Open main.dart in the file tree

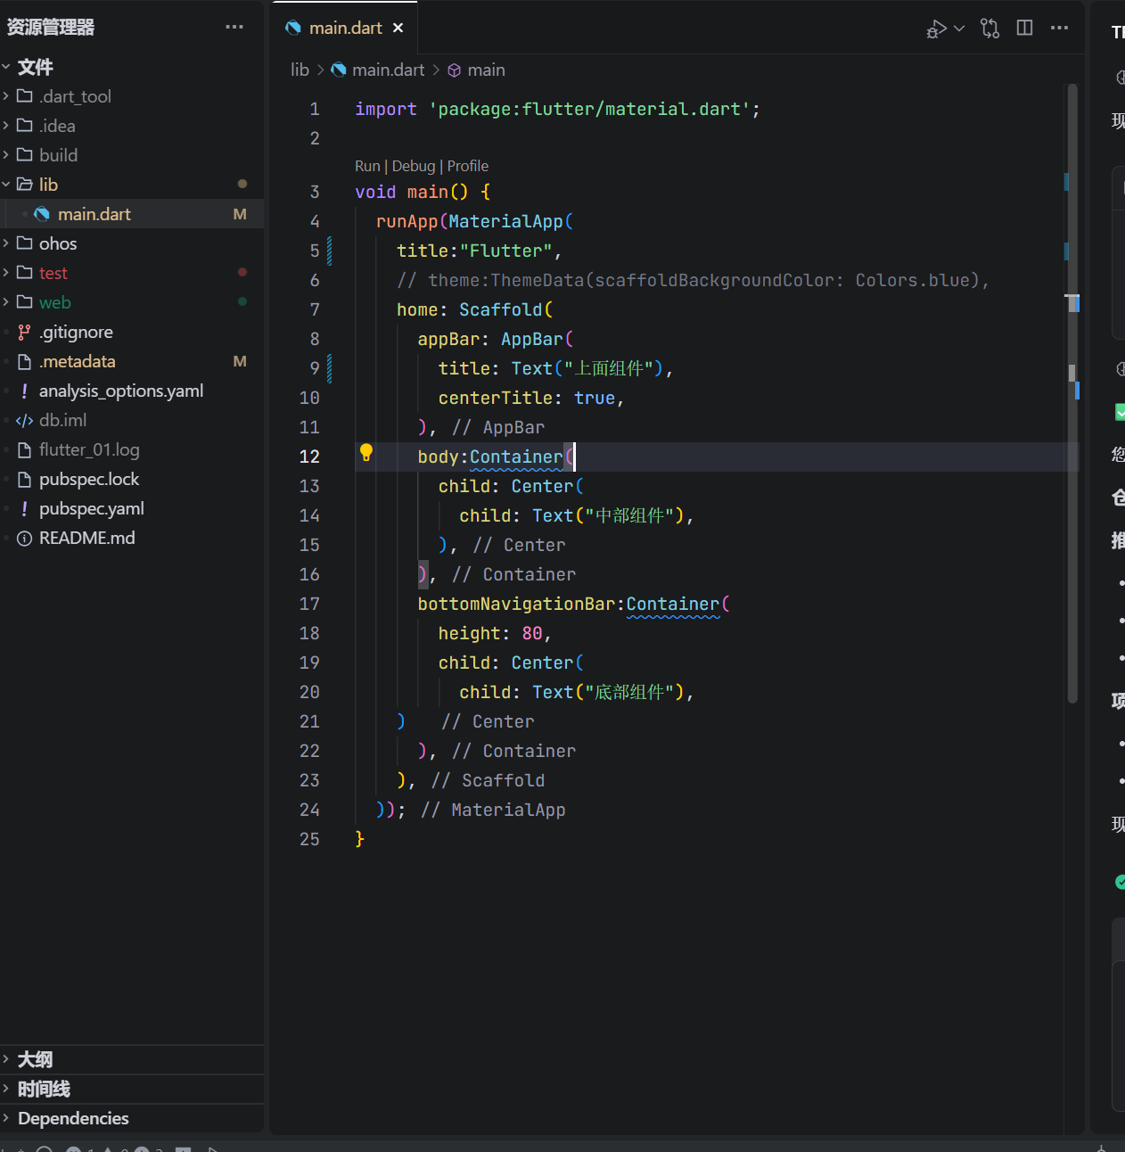[132, 214]
